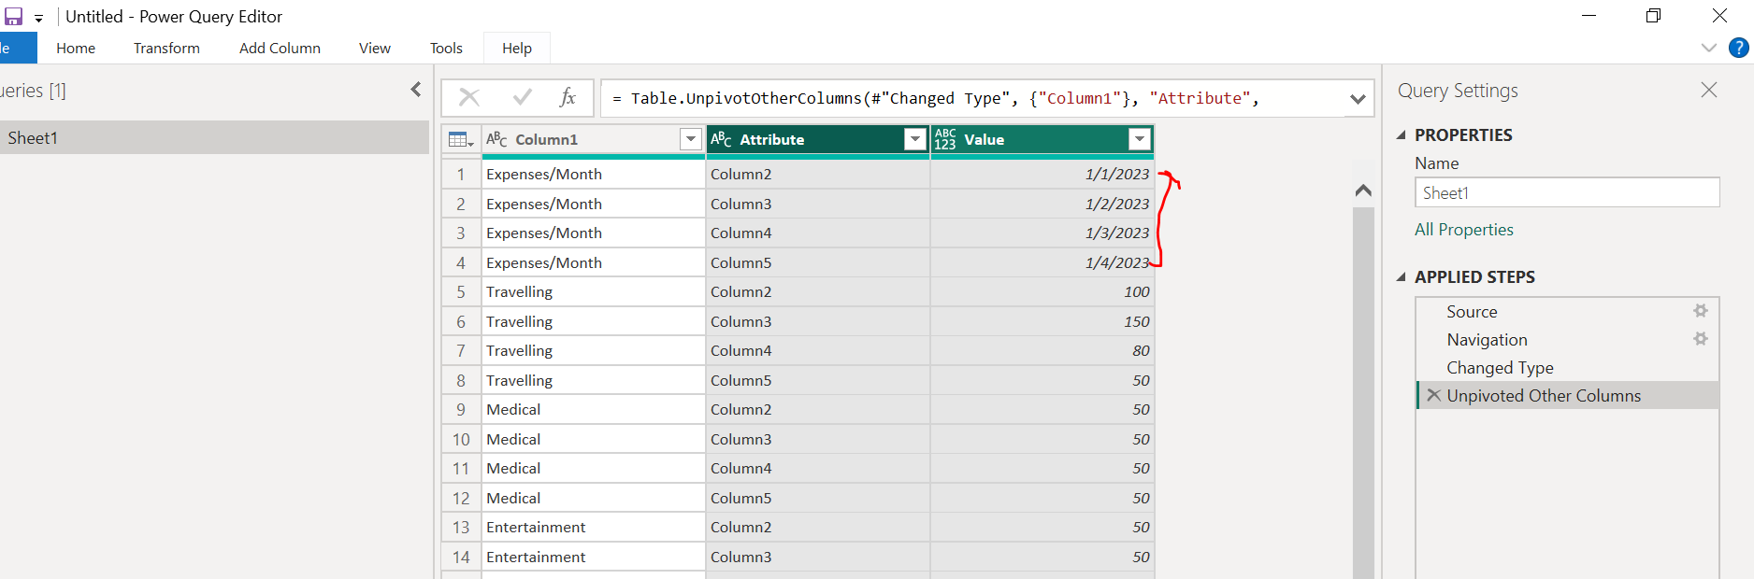Open the Navigation step settings gear
This screenshot has width=1754, height=579.
pos(1701,339)
